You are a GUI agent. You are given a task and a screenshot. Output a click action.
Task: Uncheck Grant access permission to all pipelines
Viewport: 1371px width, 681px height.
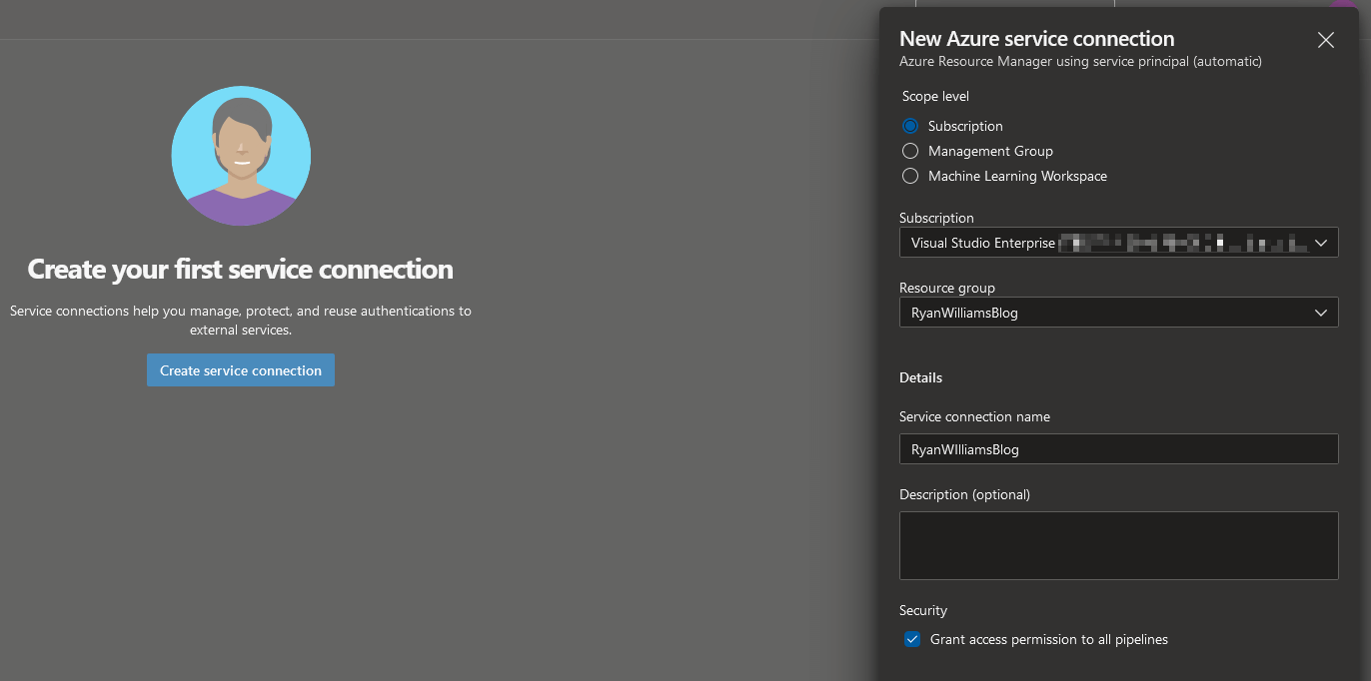(x=911, y=638)
